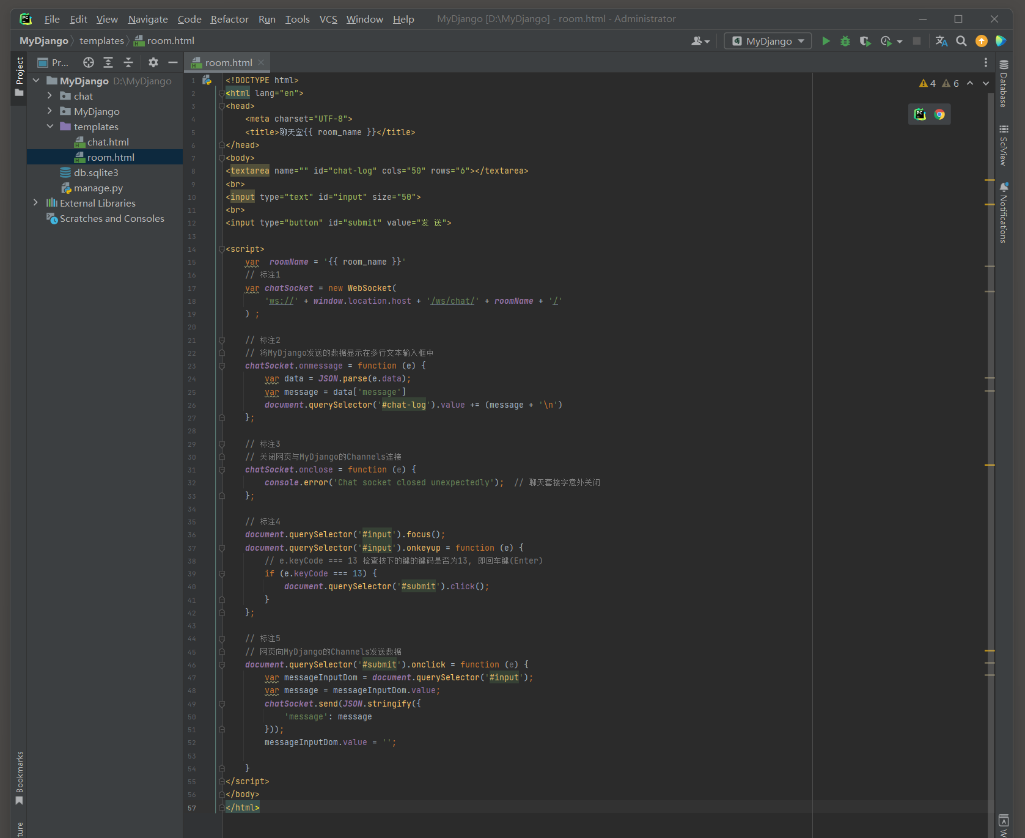The width and height of the screenshot is (1025, 838).
Task: Open editor tab options kebab menu
Action: [985, 62]
